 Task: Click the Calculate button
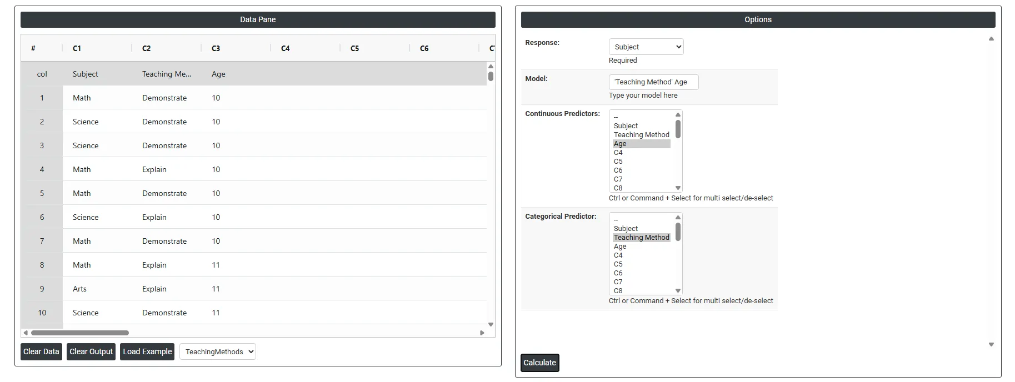(x=540, y=363)
